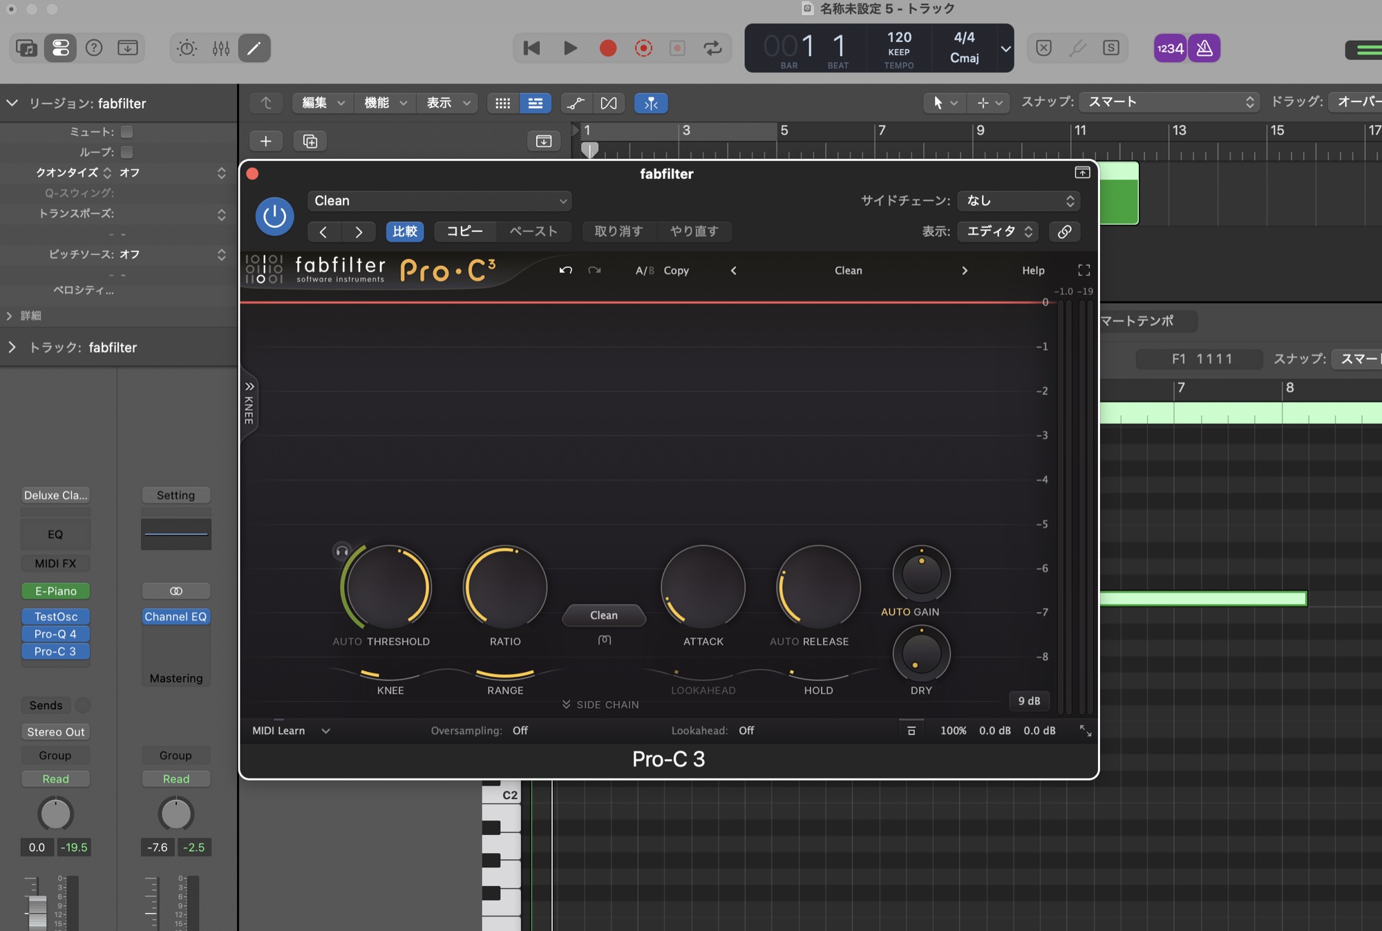The height and width of the screenshot is (931, 1382).
Task: Select the Pro-Q 4 insert slot
Action: [x=55, y=634]
